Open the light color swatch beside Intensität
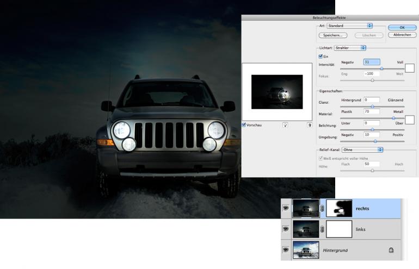The height and width of the screenshot is (269, 419). pos(410,68)
